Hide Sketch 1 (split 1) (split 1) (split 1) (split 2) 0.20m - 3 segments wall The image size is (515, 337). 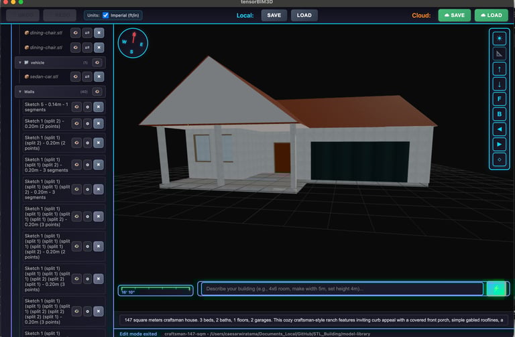76,190
